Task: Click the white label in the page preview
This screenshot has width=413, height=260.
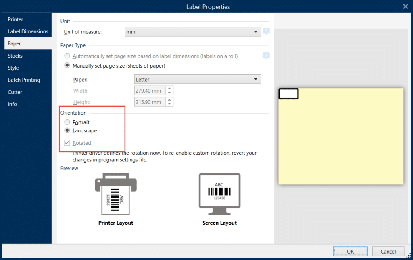Action: [x=288, y=94]
